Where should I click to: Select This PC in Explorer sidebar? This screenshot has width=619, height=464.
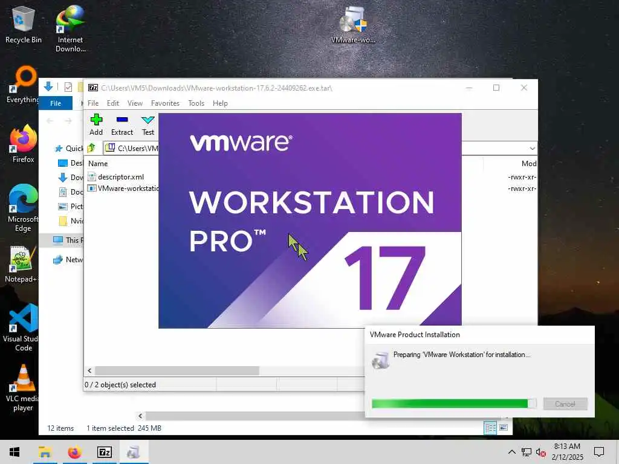pos(68,240)
